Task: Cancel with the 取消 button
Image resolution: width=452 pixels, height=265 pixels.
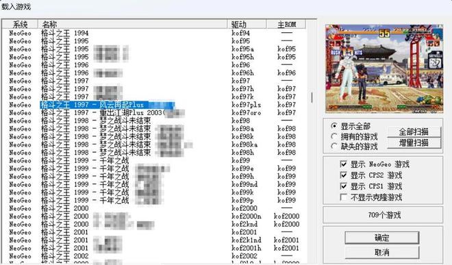Action: tap(382, 252)
